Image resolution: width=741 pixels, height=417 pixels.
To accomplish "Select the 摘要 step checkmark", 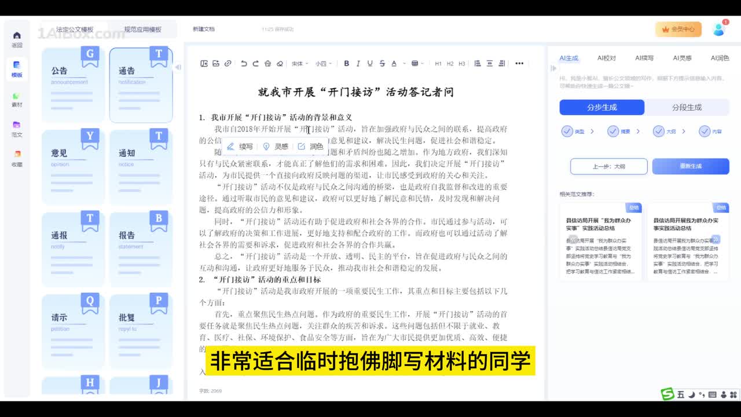I will (x=613, y=131).
